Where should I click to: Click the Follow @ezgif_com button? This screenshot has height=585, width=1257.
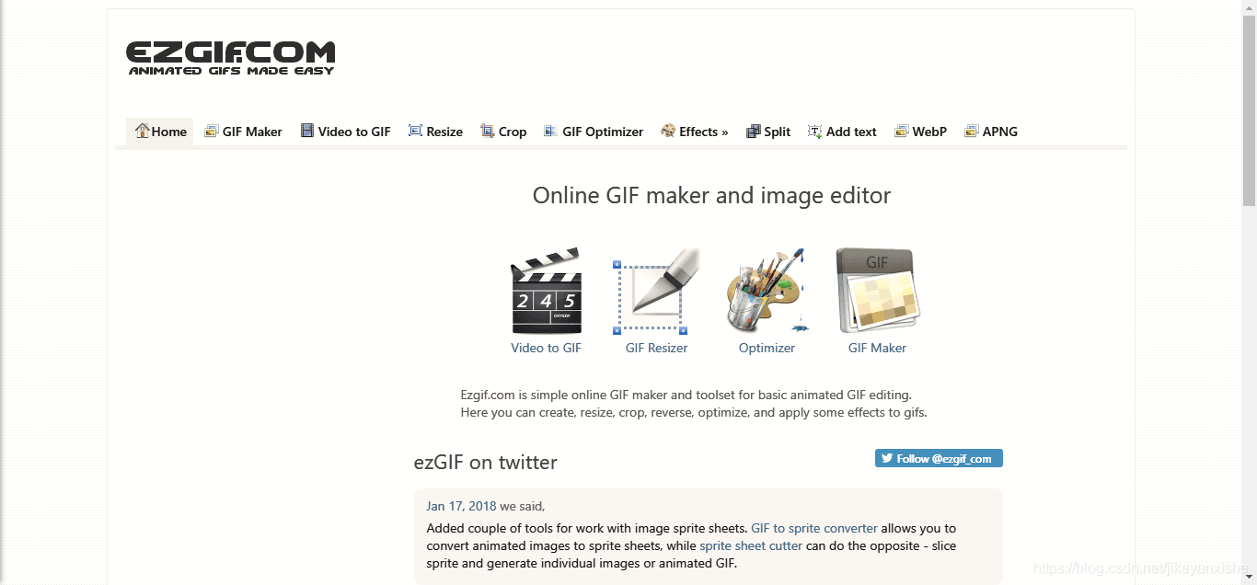[939, 458]
